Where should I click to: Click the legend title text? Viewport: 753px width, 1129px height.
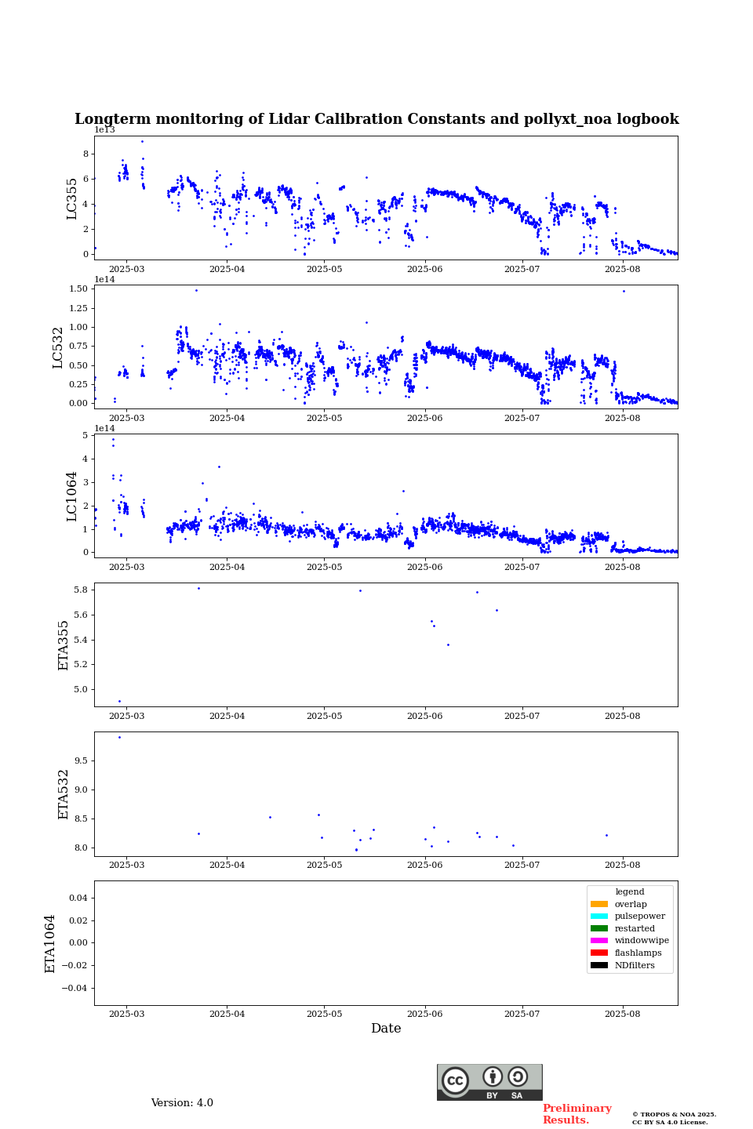coord(630,891)
